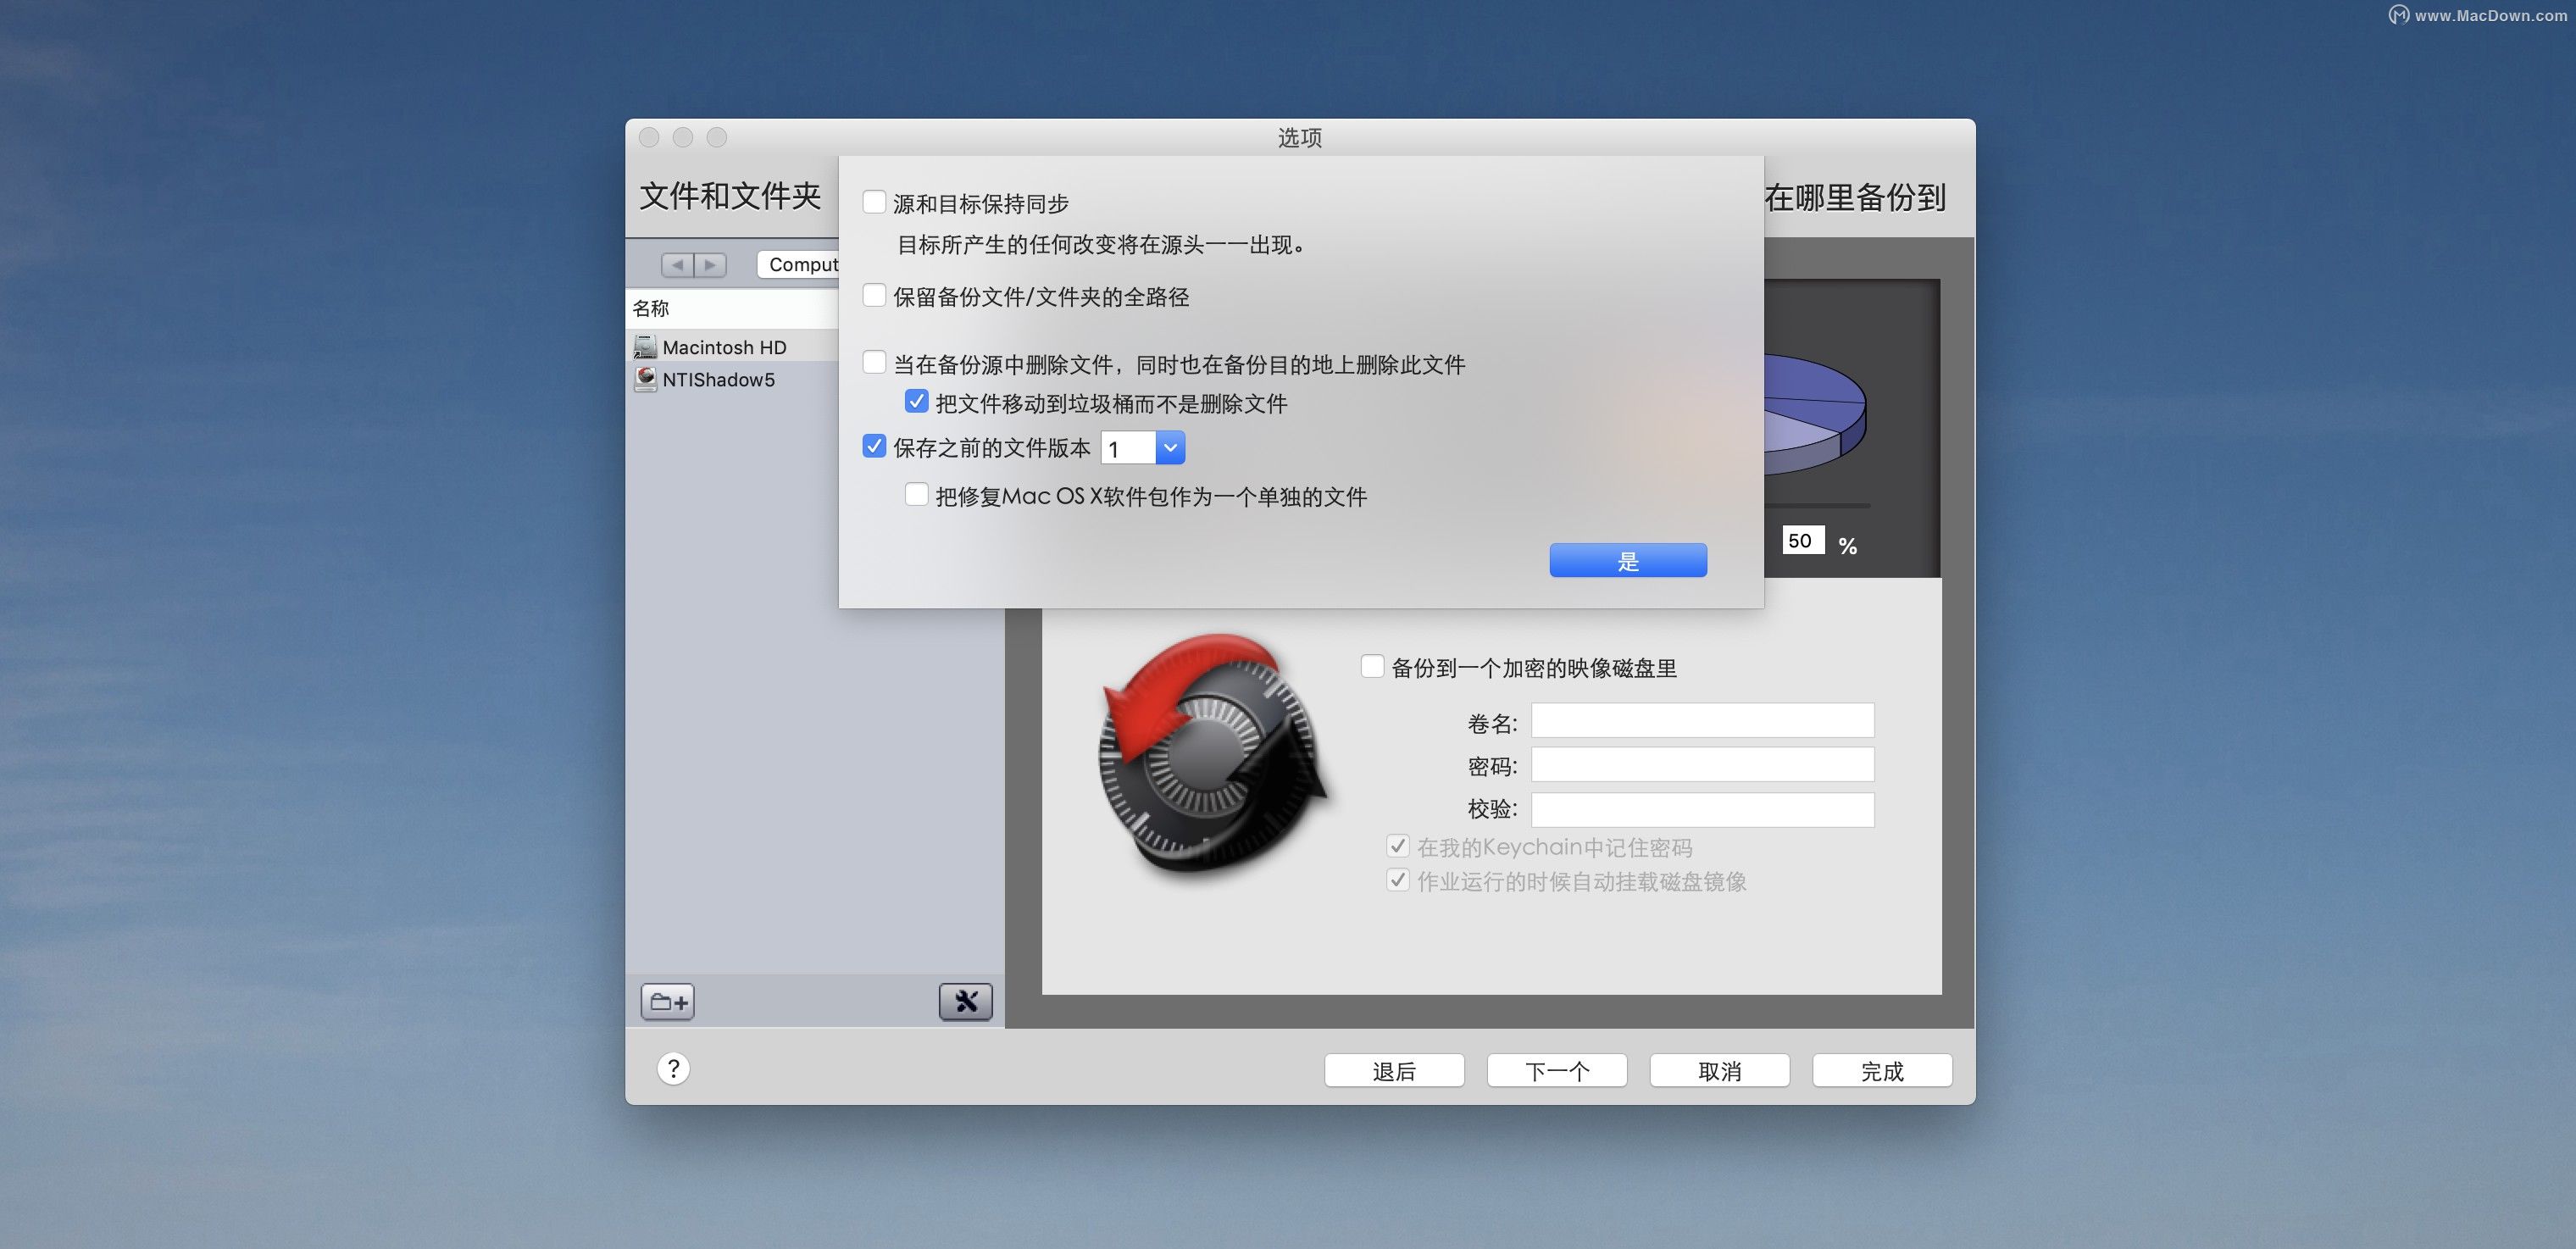Enable delete on destination when source file deleted
Screen dimensions: 2576x1249
pos(874,362)
